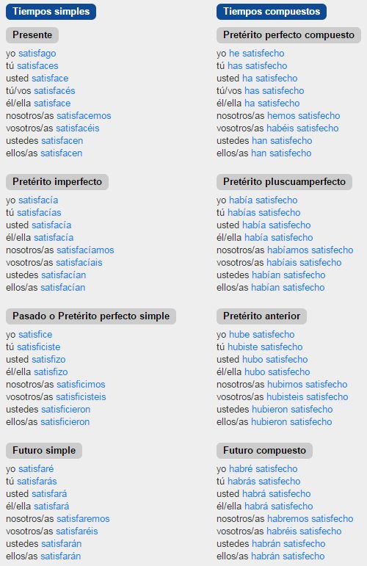Click the link satisfacemos
367x566 pixels.
point(84,116)
